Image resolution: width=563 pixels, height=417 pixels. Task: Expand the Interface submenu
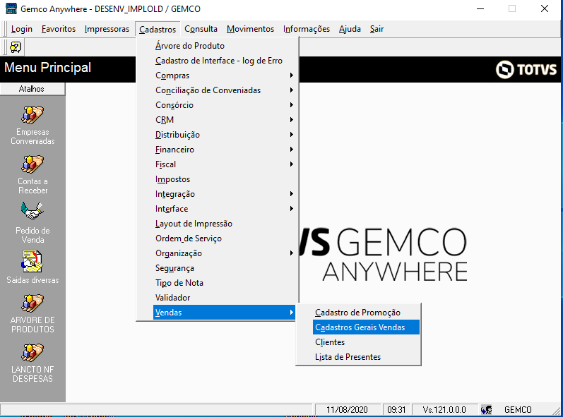[x=217, y=209]
